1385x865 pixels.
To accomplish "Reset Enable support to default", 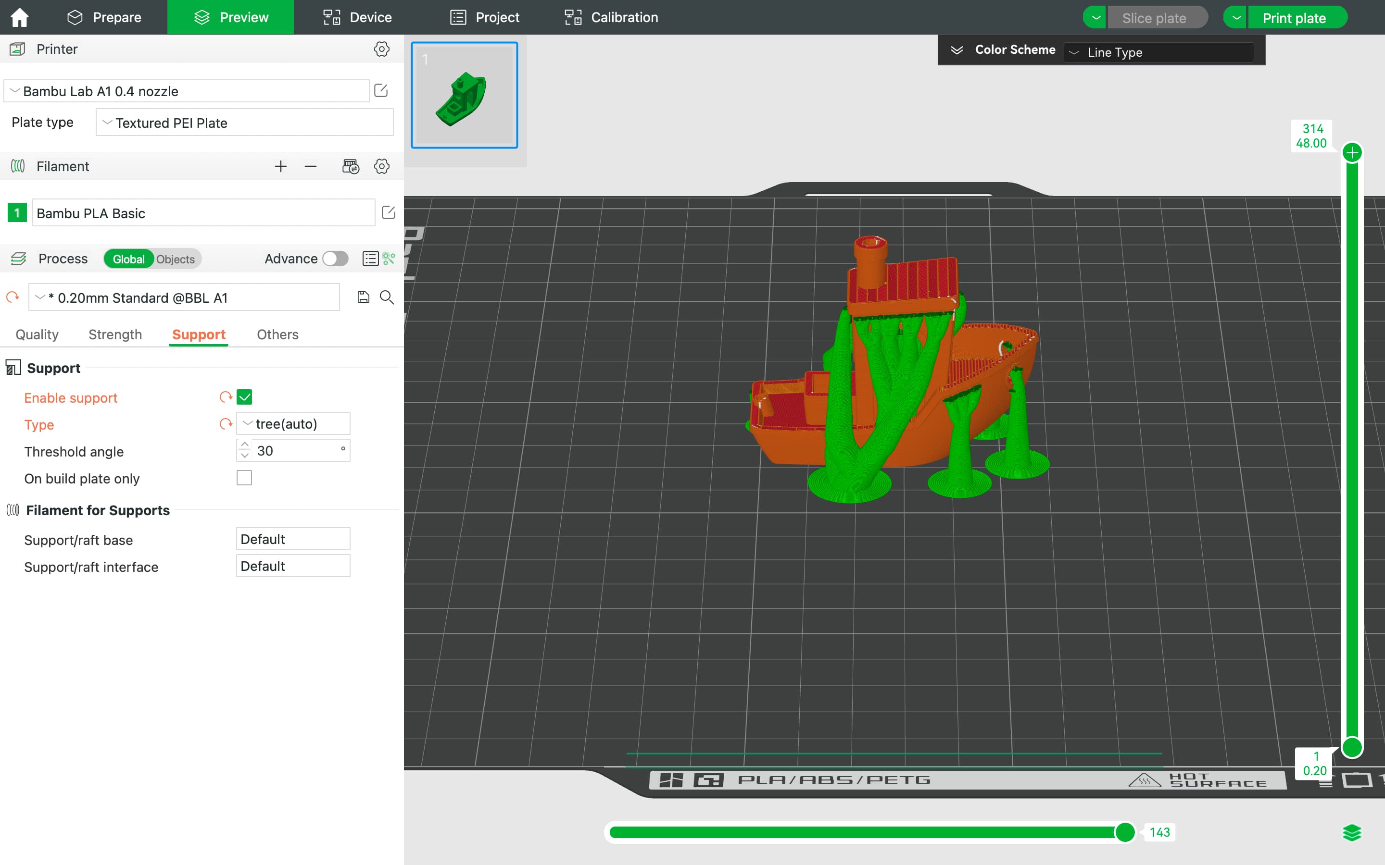I will (x=226, y=397).
